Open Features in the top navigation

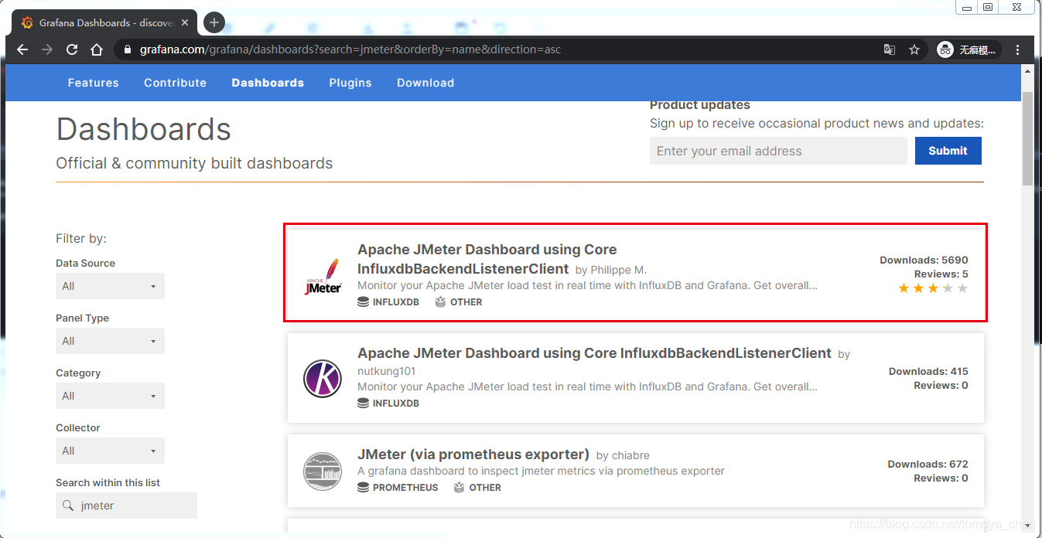[93, 83]
